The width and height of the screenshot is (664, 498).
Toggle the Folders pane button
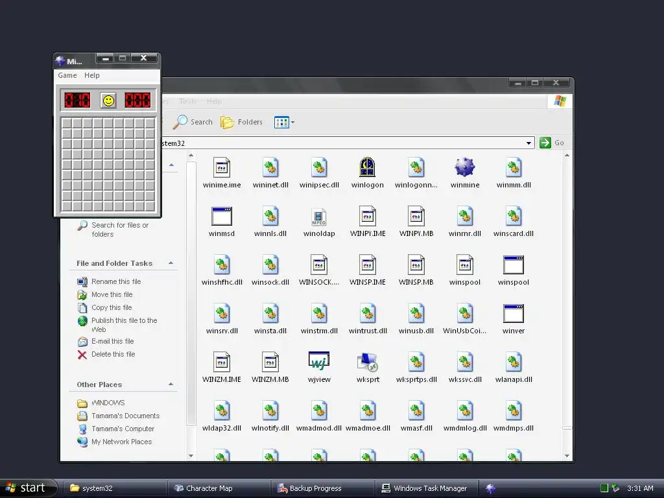pos(241,122)
